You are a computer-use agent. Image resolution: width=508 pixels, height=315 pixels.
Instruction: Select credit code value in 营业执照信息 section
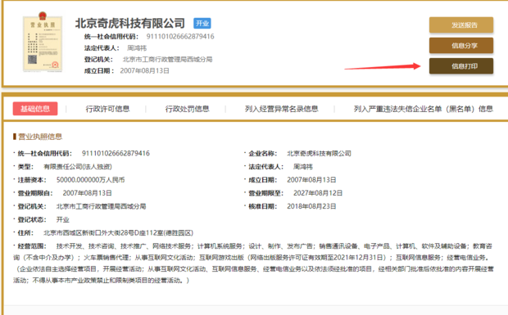116,153
